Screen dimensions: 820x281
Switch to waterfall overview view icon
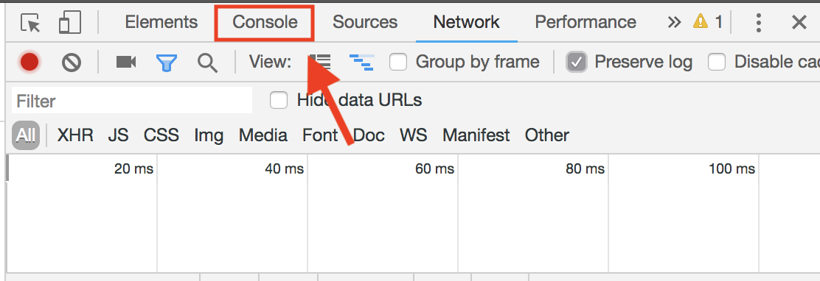point(361,63)
